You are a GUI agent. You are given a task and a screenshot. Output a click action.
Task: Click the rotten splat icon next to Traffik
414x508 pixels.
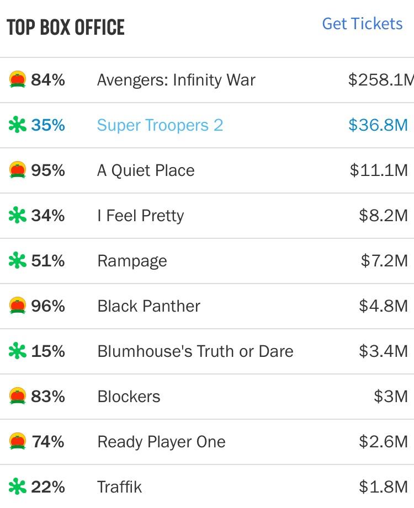click(18, 487)
